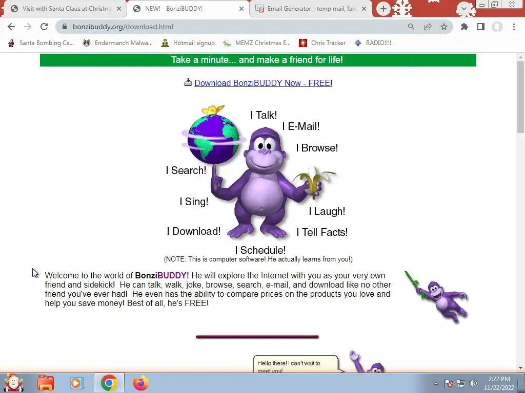Screen dimensions: 525x393
Task: Click the 'I Sing!' text
Action: tap(194, 202)
